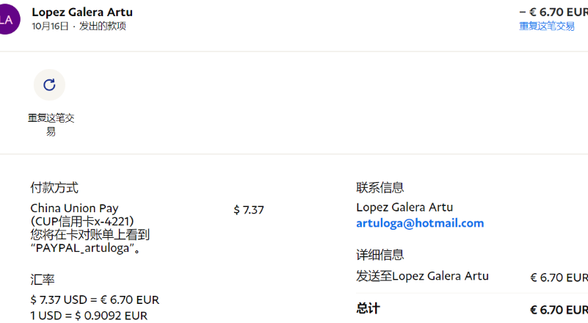Click the 汇率 section heading
588x323 pixels.
[x=43, y=280]
